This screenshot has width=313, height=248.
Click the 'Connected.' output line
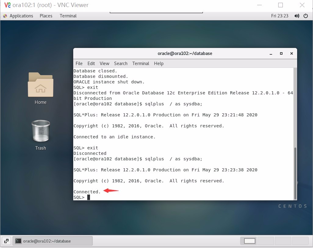[x=87, y=192]
